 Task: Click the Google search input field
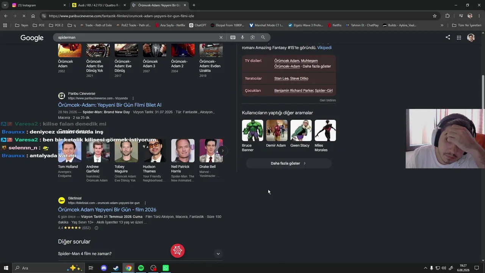click(136, 38)
